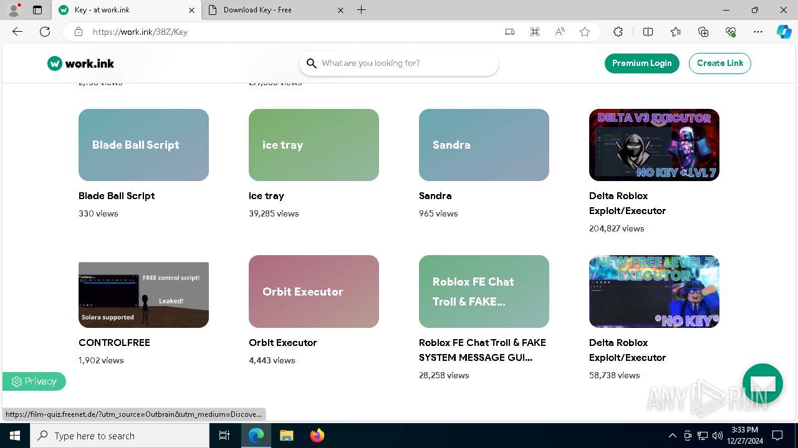Image resolution: width=798 pixels, height=448 pixels.
Task: Open Favorites list icon
Action: tap(676, 32)
